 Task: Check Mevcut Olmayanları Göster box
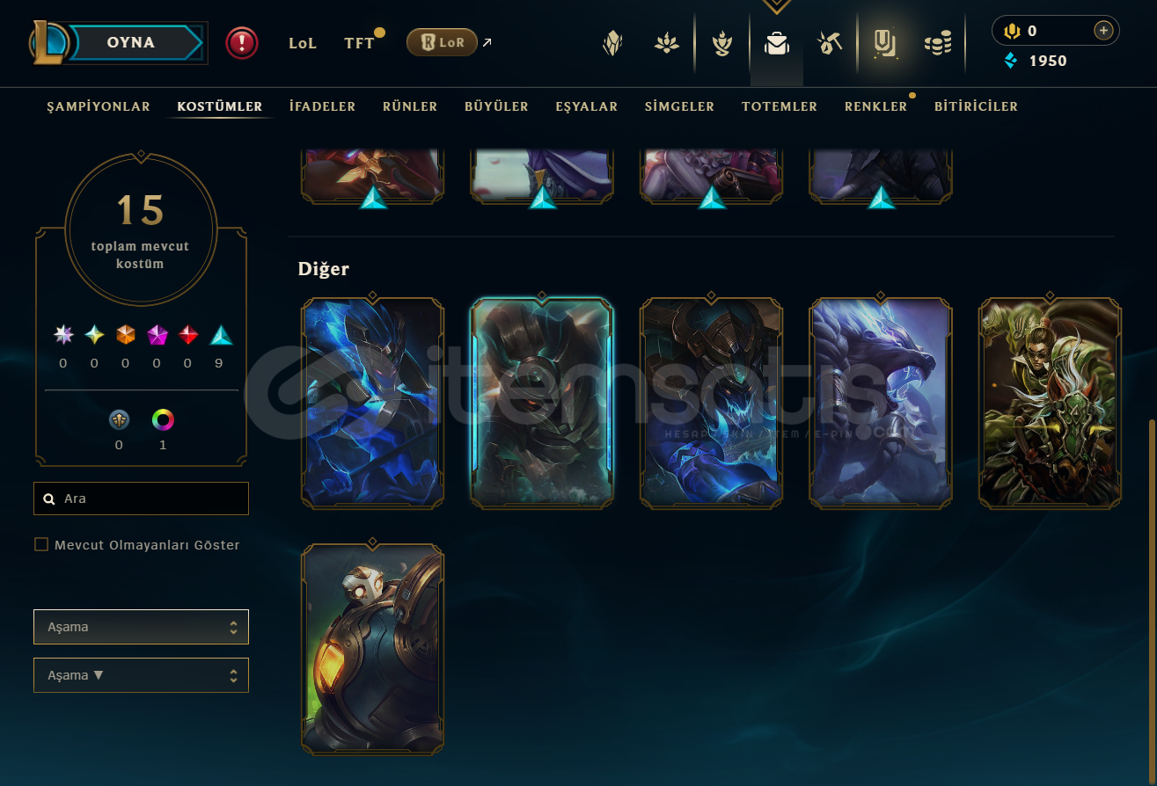(41, 544)
